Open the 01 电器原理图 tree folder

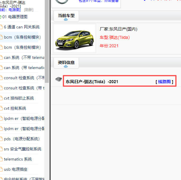click(15, 17)
